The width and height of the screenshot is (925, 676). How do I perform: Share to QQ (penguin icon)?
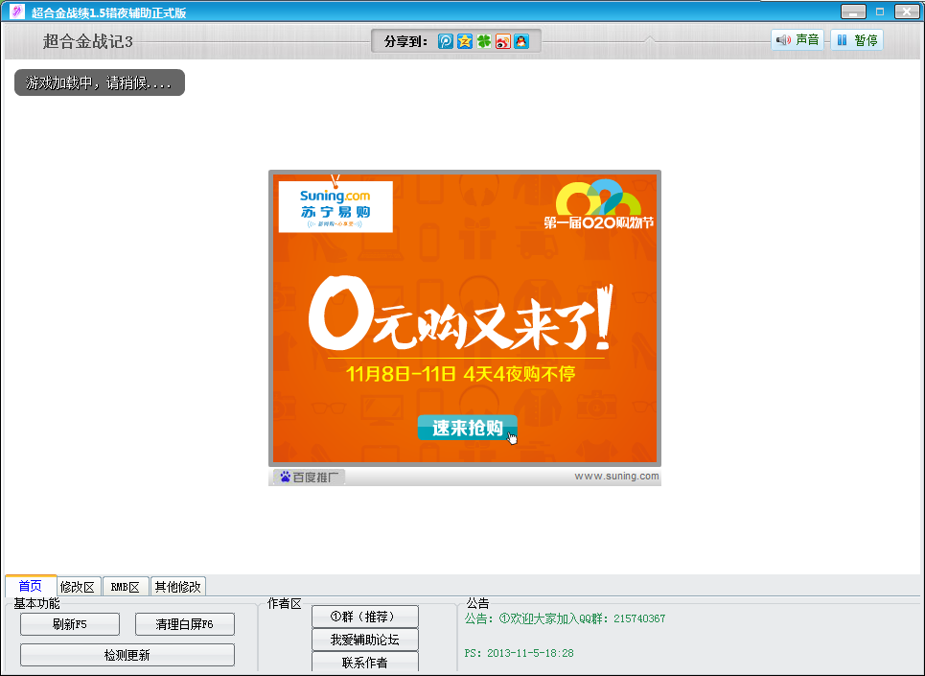click(521, 41)
